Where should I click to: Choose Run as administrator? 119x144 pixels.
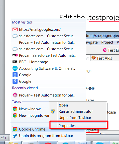point(76,111)
